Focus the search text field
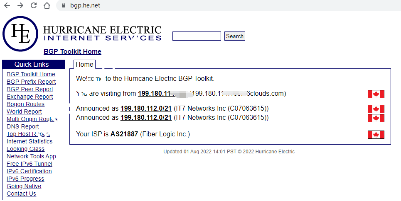 [197, 36]
